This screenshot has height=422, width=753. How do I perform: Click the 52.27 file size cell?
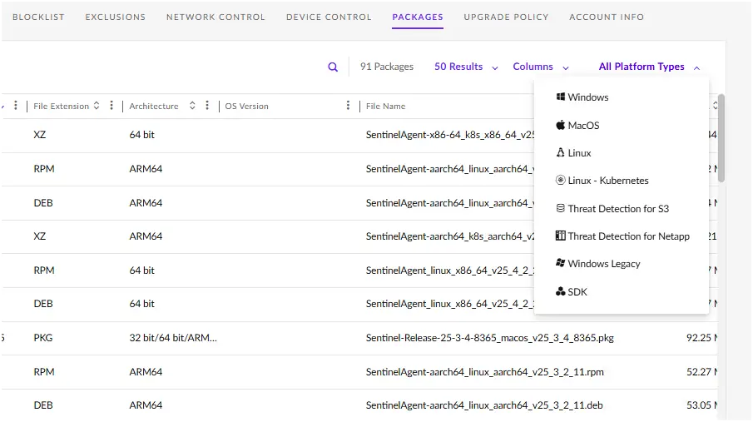(701, 372)
